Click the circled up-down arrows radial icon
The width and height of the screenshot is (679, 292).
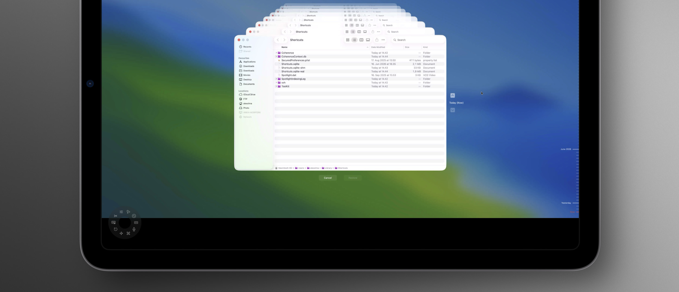coord(134,216)
